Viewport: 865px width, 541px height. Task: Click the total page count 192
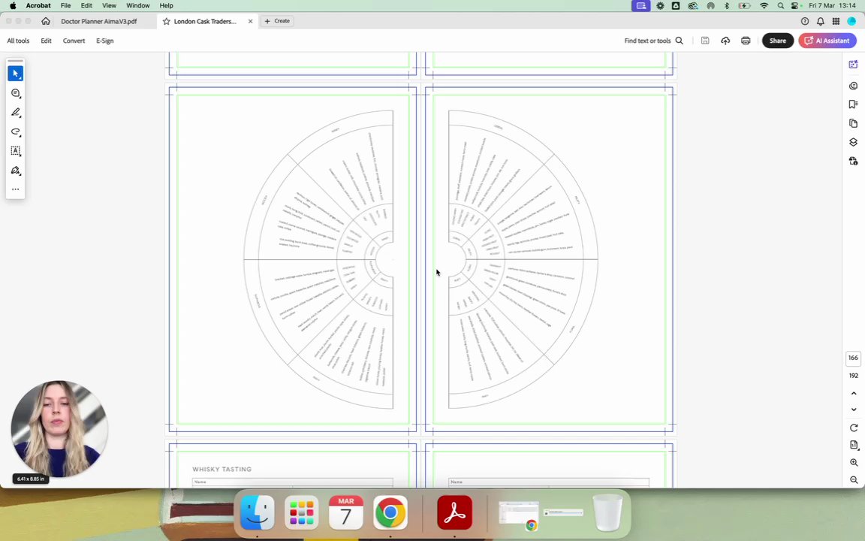pyautogui.click(x=854, y=376)
